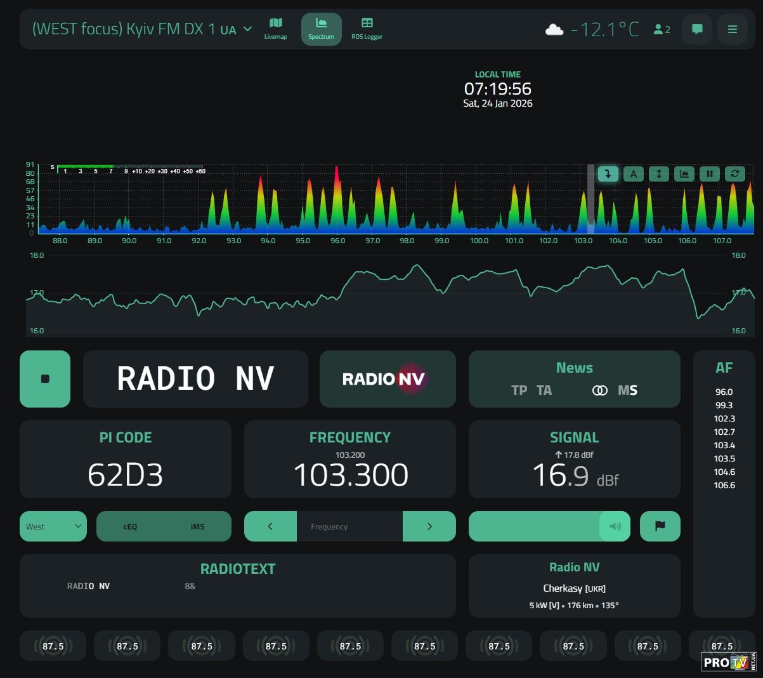Pause the spectrum graph
This screenshot has height=678, width=763.
pyautogui.click(x=710, y=173)
